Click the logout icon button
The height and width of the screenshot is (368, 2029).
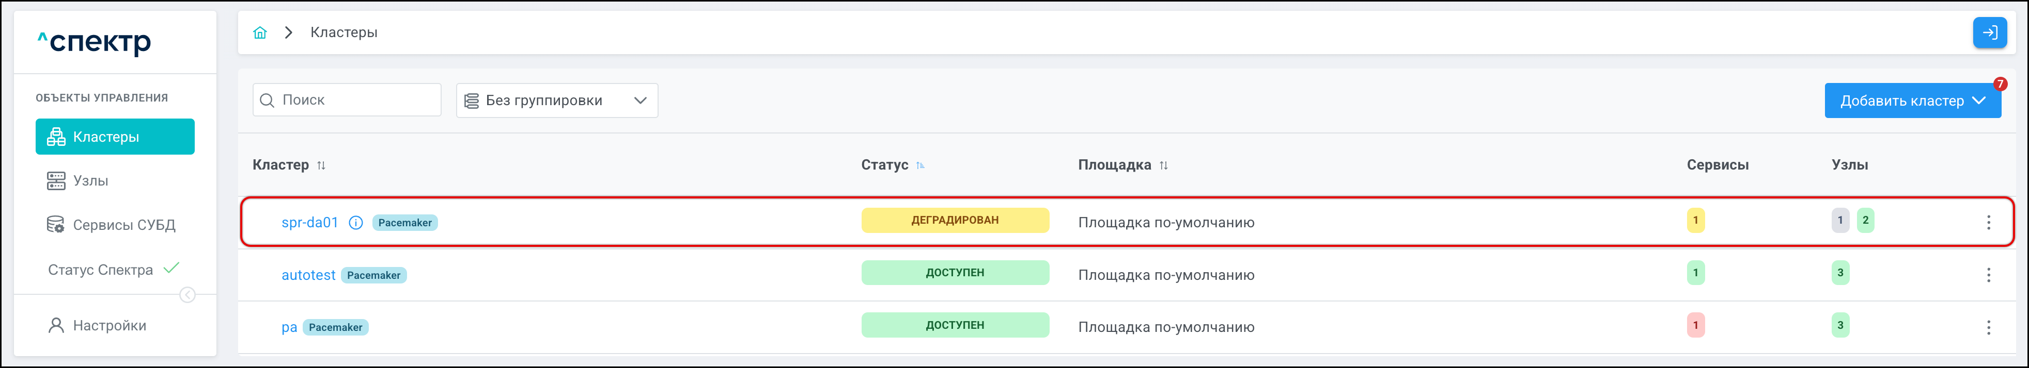1989,32
